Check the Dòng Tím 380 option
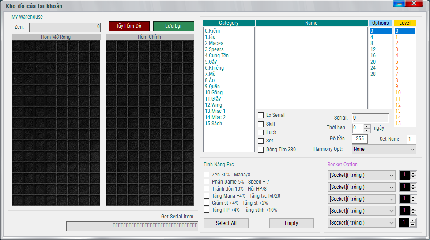The width and height of the screenshot is (430, 240). point(261,150)
